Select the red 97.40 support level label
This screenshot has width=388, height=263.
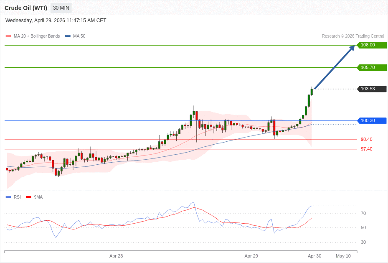[366, 149]
